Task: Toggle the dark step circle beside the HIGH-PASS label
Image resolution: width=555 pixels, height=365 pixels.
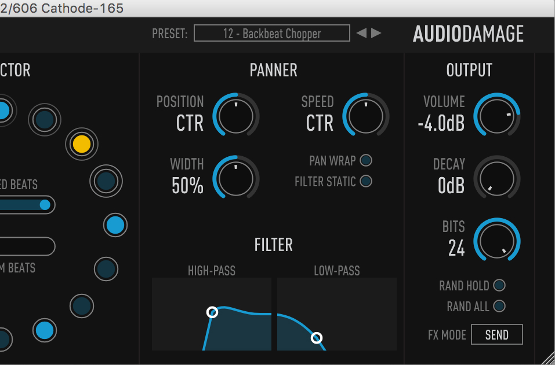Action: (x=106, y=269)
